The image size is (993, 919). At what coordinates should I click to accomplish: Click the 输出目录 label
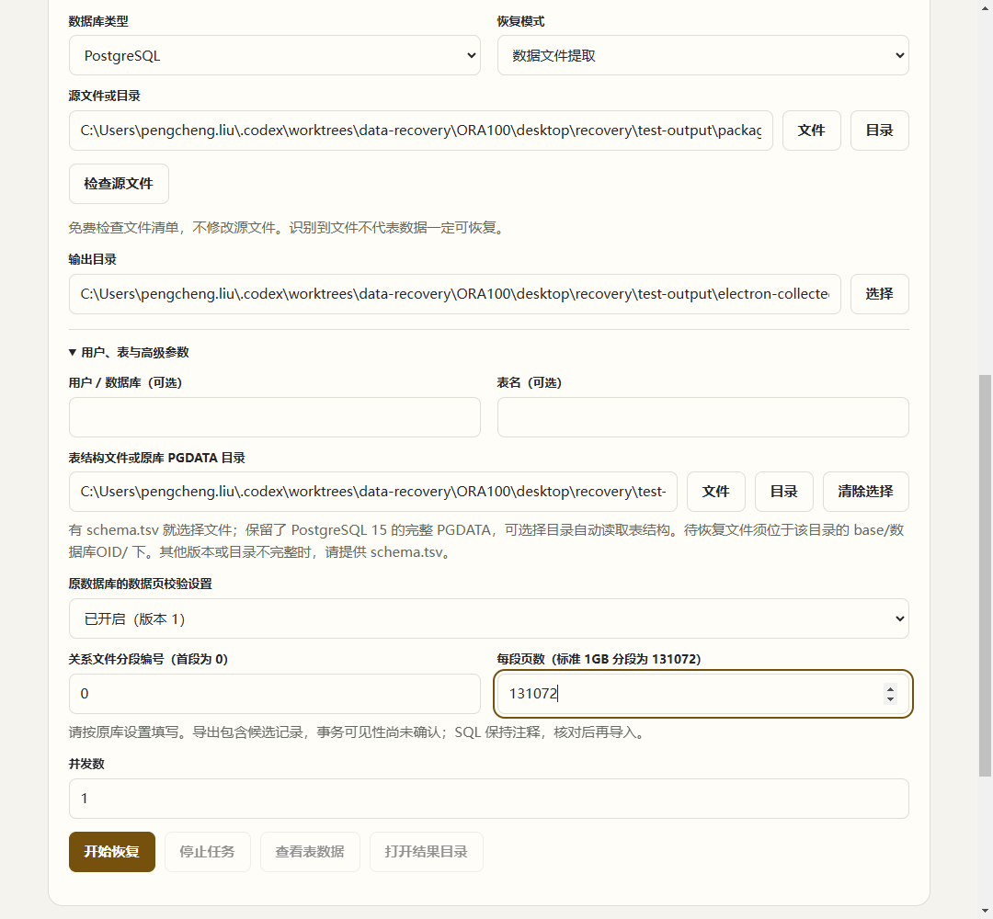[x=93, y=259]
